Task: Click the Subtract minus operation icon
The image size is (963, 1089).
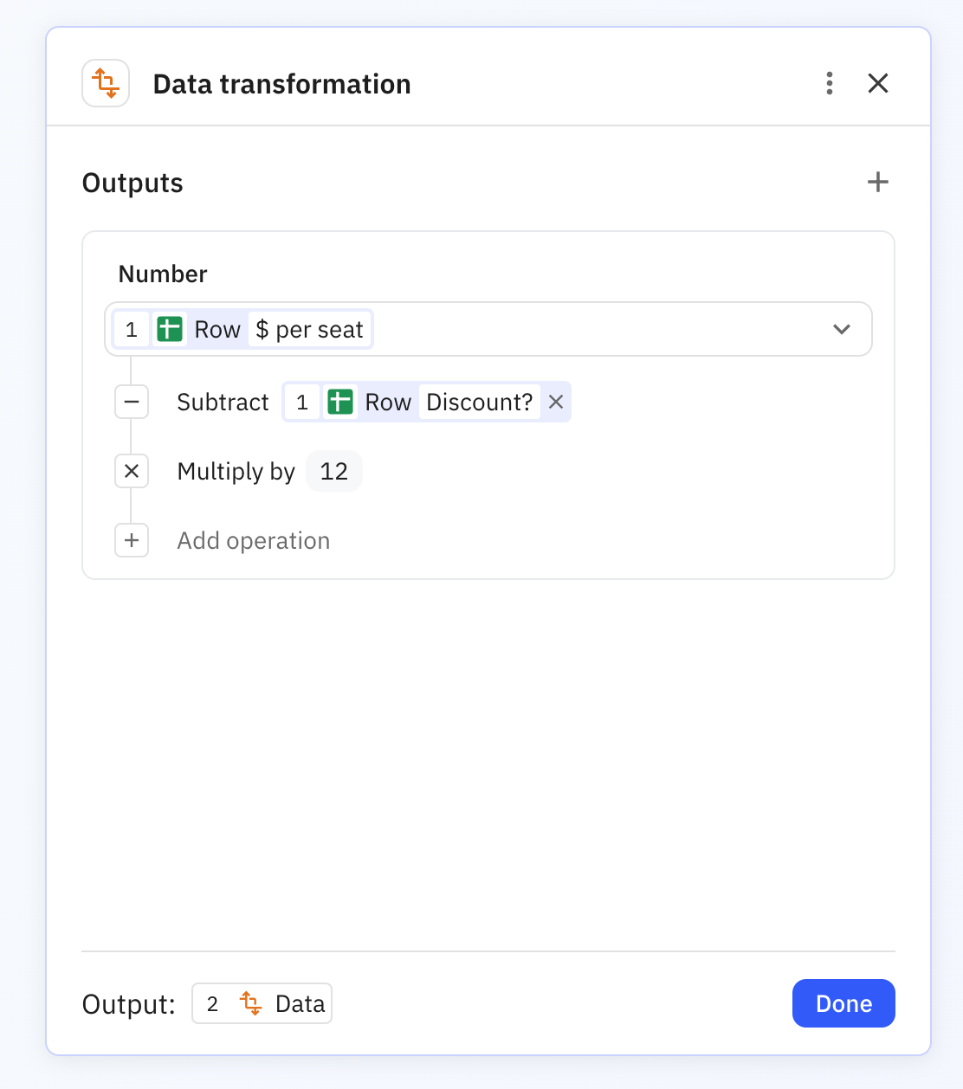Action: coord(132,402)
